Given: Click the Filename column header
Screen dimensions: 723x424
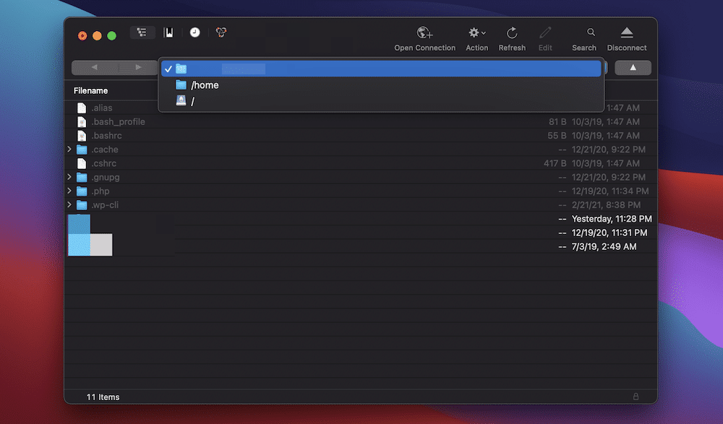Looking at the screenshot, I should point(90,90).
